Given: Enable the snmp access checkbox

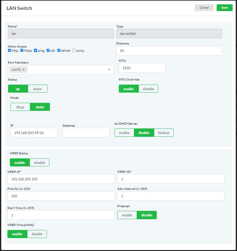Looking at the screenshot, I should [74, 51].
